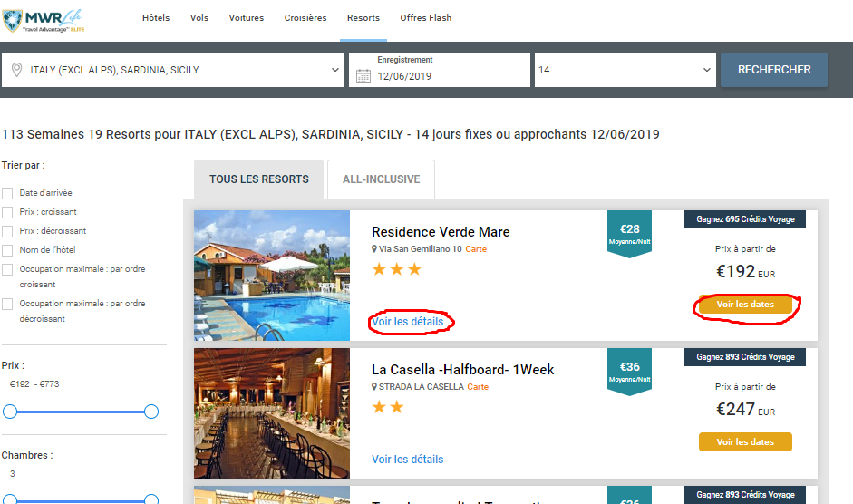Check Occupation maximale par ordre décroissant
853x504 pixels.
coord(7,304)
